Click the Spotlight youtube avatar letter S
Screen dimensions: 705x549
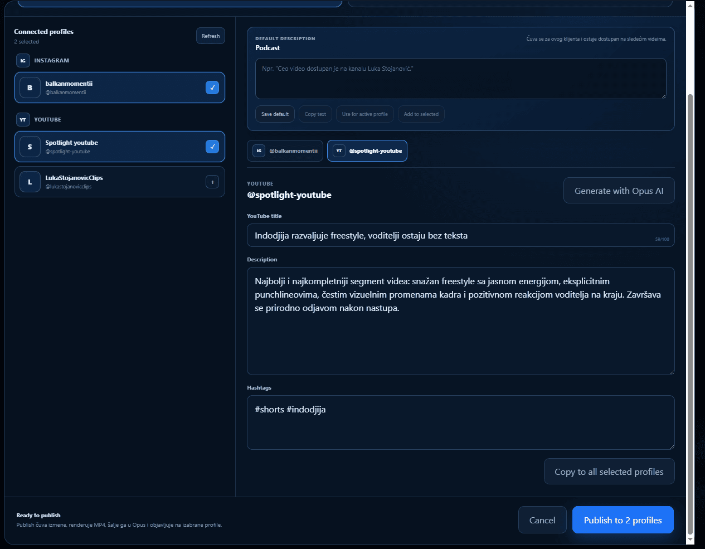coord(30,147)
